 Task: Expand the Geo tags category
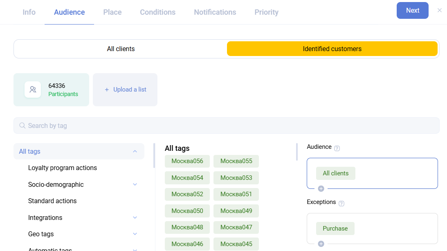pos(135,234)
